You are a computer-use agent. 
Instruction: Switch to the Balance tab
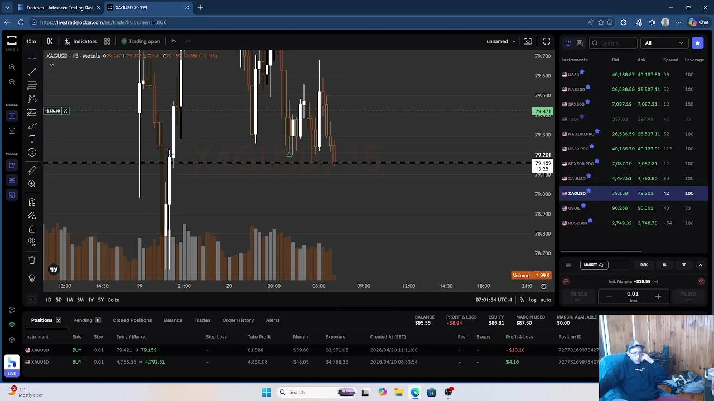pyautogui.click(x=173, y=320)
